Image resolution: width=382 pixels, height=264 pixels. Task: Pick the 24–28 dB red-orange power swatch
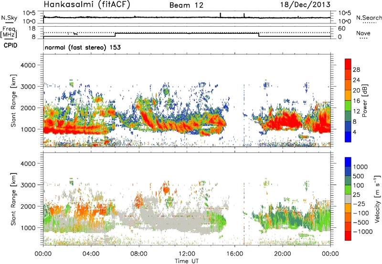348,74
